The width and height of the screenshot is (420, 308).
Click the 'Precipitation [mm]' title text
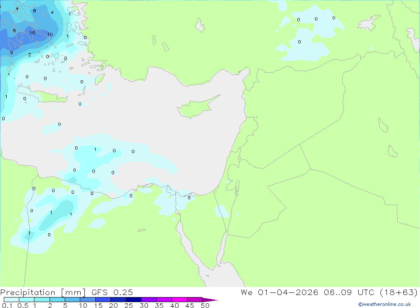click(43, 292)
